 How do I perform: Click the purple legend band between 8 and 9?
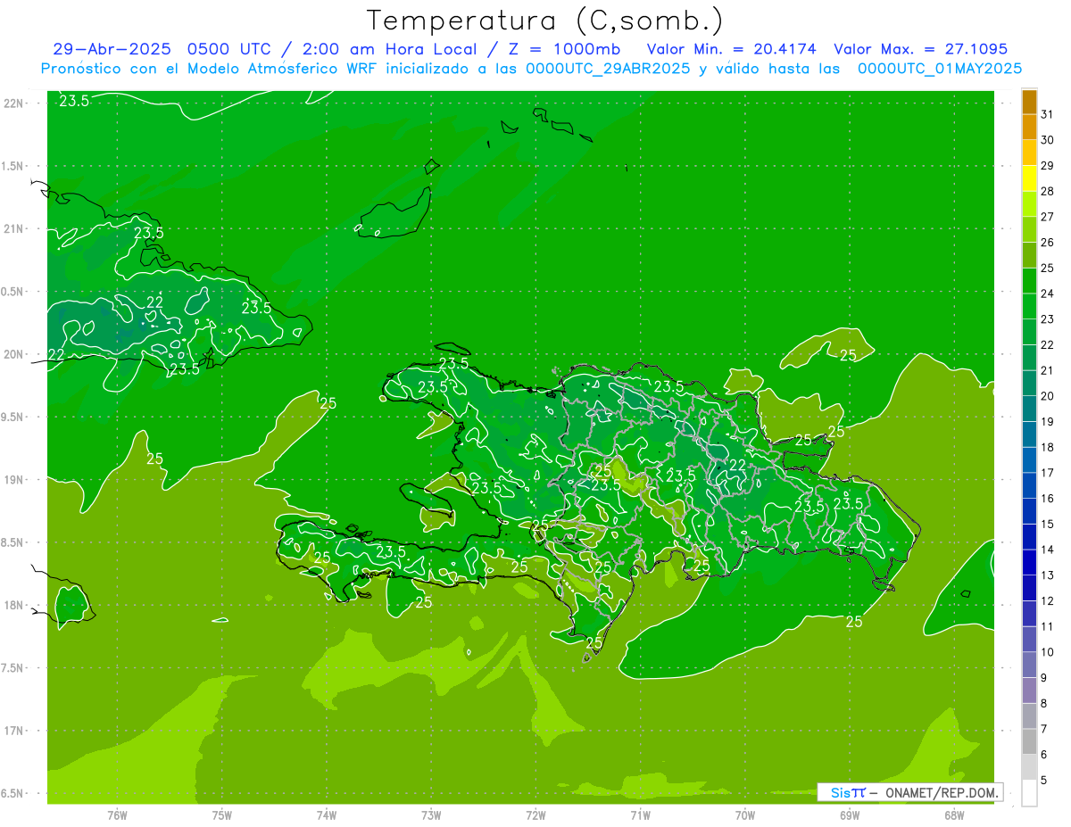pos(1029,691)
